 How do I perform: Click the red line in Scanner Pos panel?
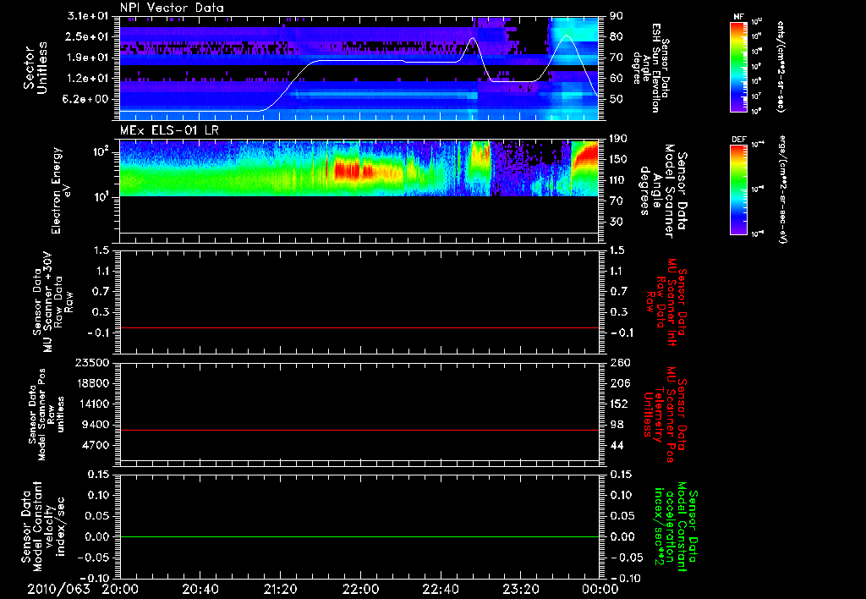coord(359,430)
